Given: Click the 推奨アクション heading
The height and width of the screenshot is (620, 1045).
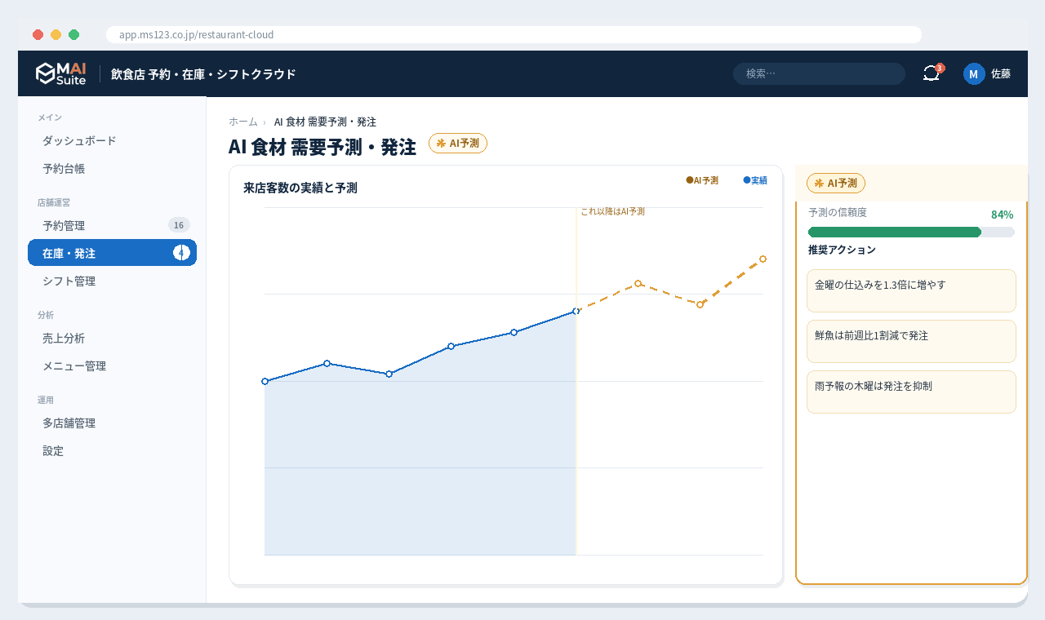Looking at the screenshot, I should [x=842, y=250].
